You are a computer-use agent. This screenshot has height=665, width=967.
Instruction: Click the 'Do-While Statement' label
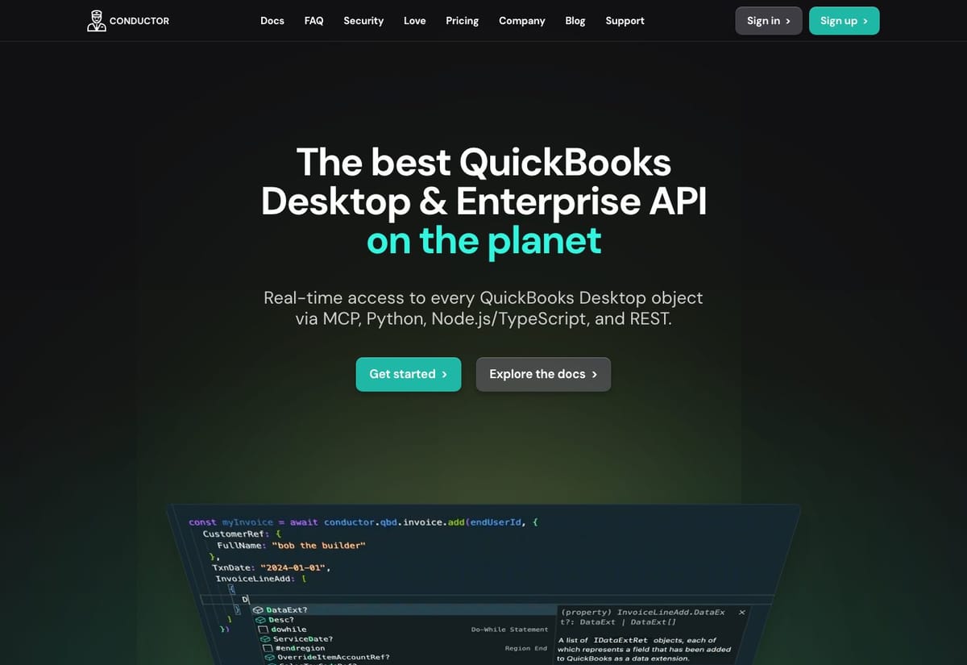(510, 630)
